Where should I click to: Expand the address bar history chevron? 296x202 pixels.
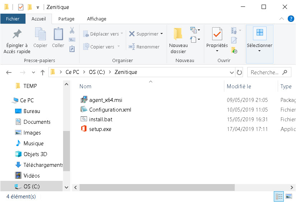click(231, 72)
